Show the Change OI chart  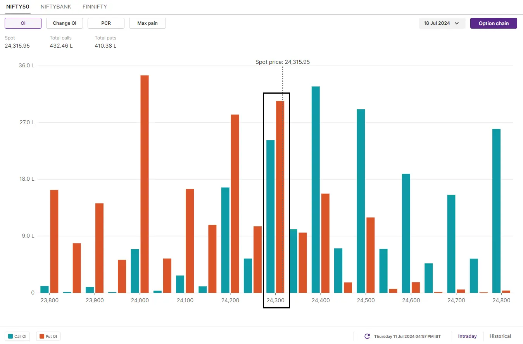[x=64, y=23]
